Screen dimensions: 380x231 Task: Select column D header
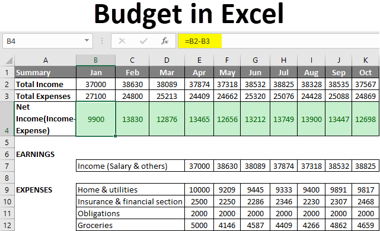pos(167,60)
